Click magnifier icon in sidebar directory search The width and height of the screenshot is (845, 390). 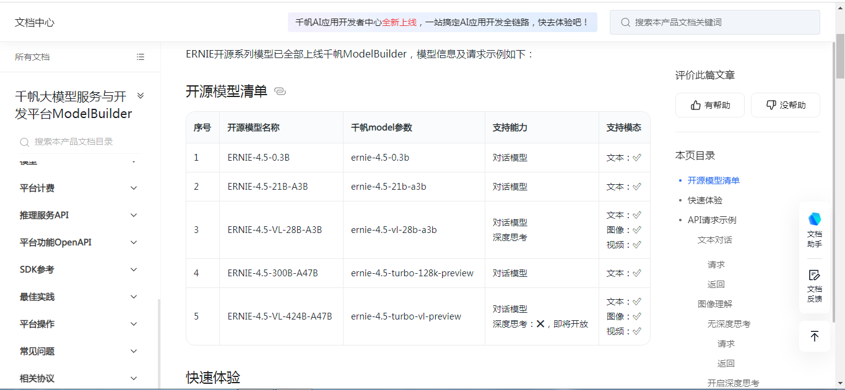(25, 142)
